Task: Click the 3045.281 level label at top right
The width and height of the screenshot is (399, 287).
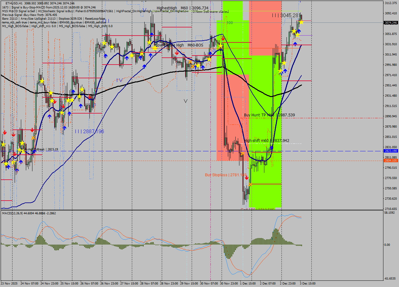Action: (286, 15)
